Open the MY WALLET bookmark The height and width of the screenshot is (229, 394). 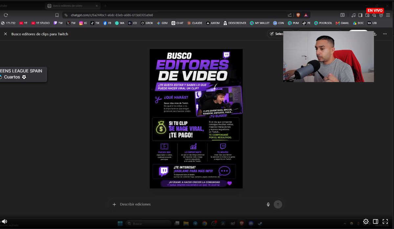[x=260, y=23]
